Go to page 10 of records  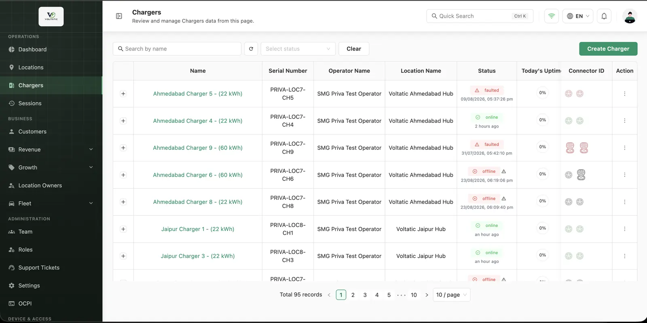414,295
